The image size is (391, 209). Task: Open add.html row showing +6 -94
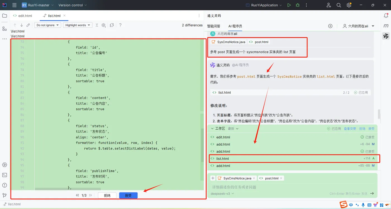pyautogui.click(x=292, y=144)
